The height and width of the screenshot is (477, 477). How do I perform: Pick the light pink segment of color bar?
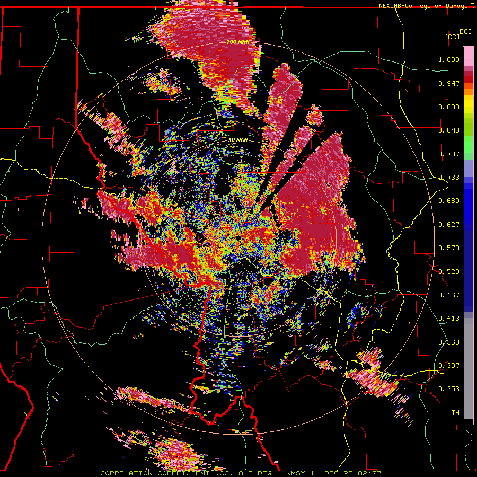468,56
